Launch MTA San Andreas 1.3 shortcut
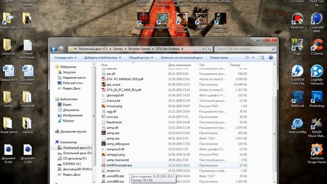Screen dimensions: 327x184 coord(220,22)
